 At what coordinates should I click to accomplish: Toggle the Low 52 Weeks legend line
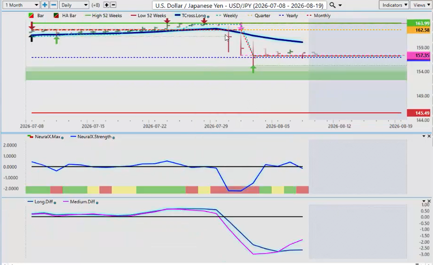click(x=148, y=15)
